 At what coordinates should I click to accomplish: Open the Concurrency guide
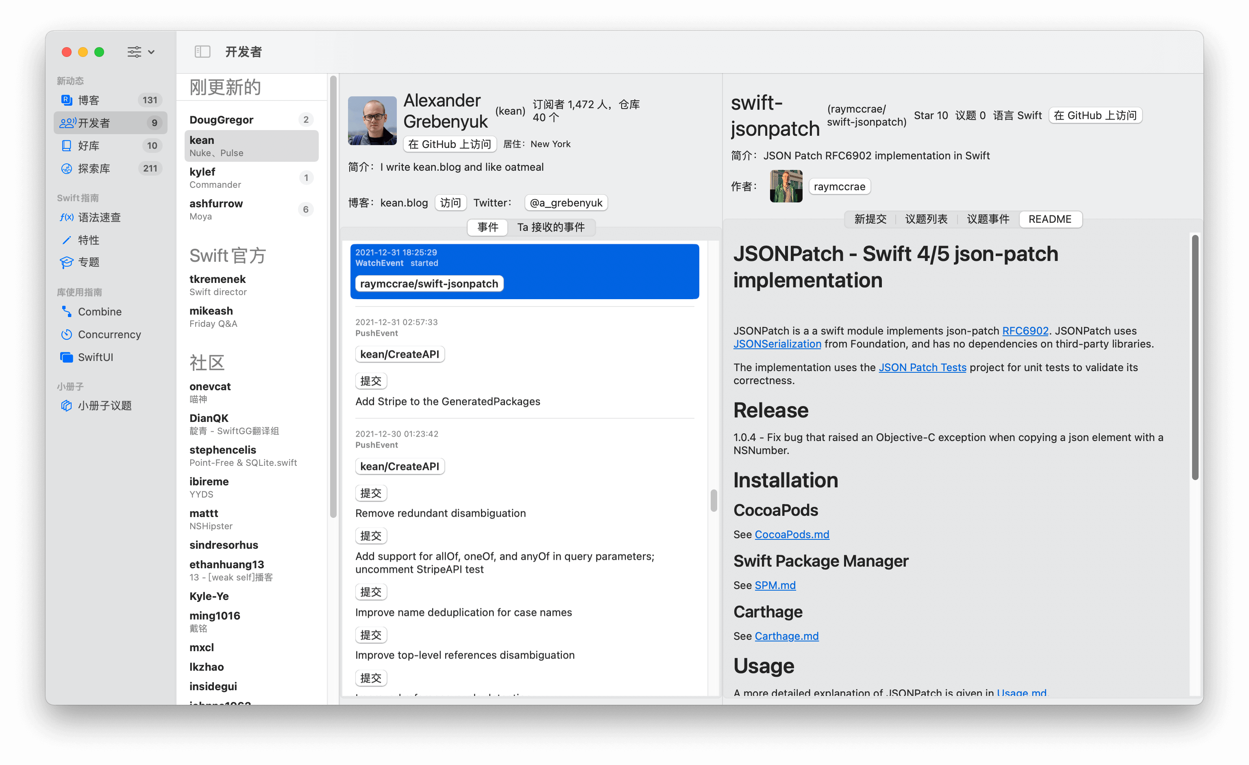pos(110,335)
